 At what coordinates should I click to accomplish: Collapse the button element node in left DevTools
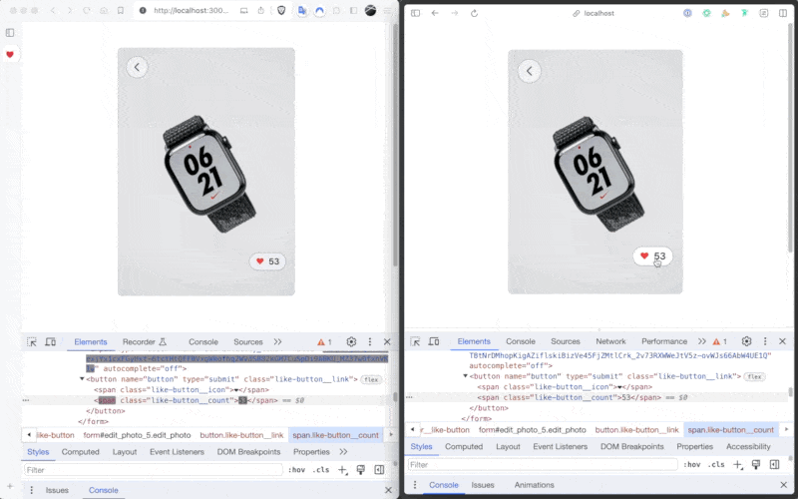(82, 379)
